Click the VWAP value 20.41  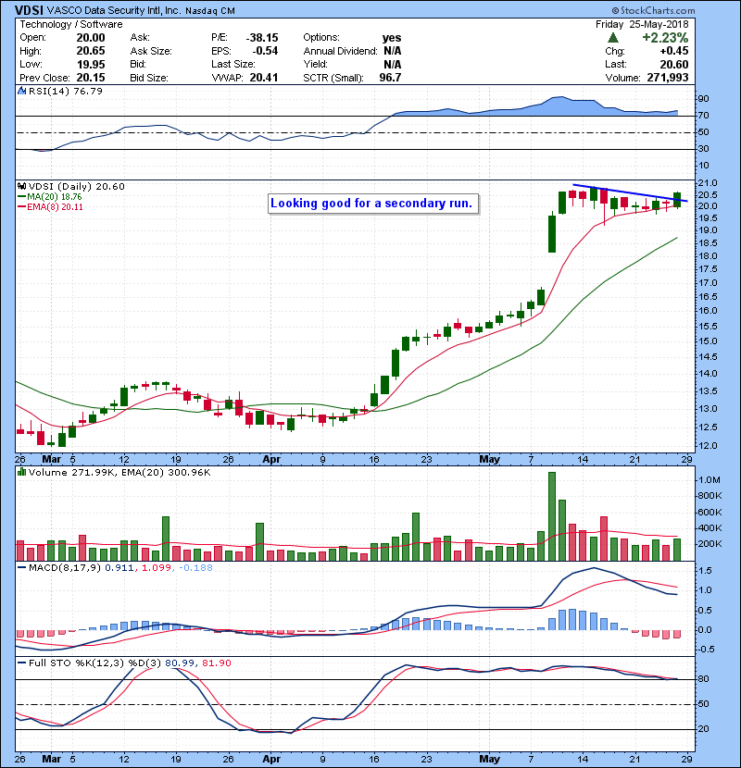[x=264, y=78]
